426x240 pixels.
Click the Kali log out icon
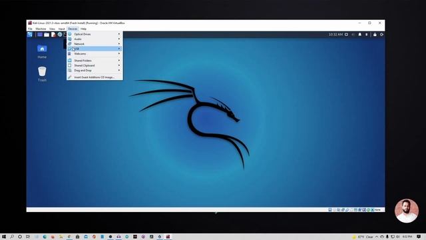coord(381,35)
